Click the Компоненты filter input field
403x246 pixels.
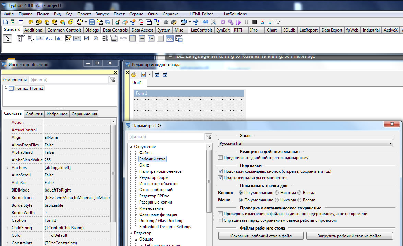pos(69,79)
